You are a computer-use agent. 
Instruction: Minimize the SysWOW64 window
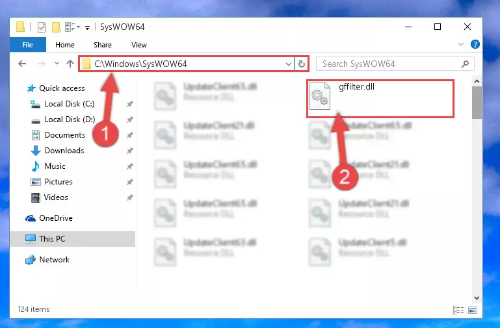click(408, 27)
